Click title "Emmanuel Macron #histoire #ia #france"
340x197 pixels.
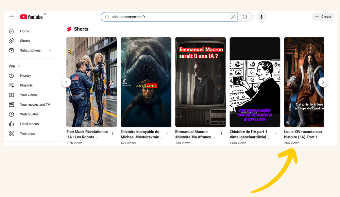point(195,135)
